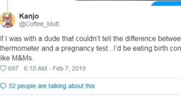Click the heart like icon

pos(3,68)
